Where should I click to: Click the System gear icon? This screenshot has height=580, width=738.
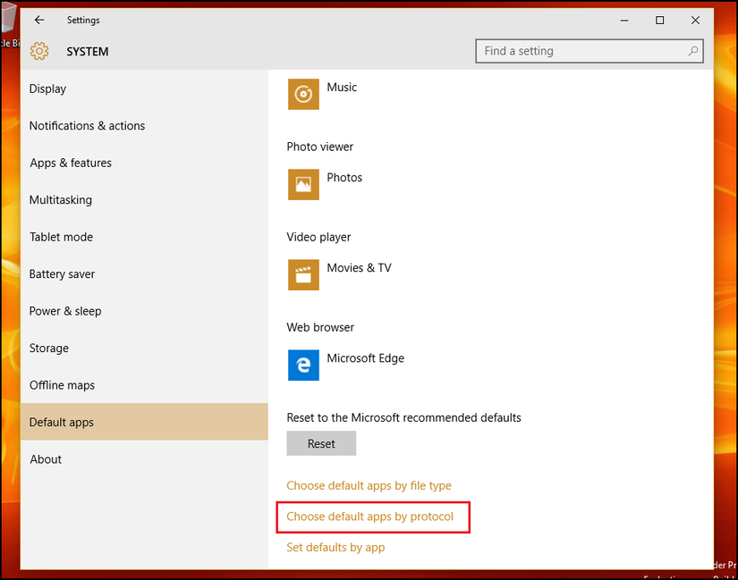pos(39,52)
